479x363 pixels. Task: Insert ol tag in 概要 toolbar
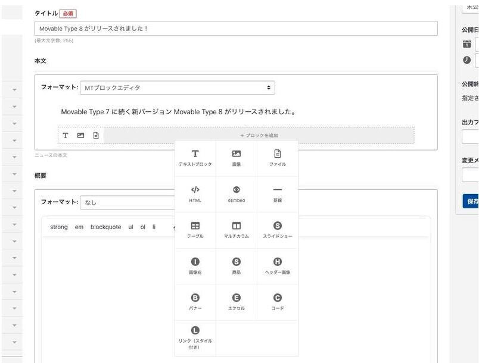(142, 227)
